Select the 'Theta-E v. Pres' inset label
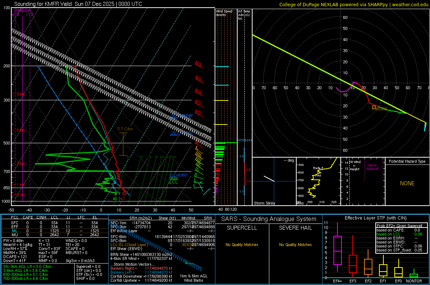 click(318, 171)
